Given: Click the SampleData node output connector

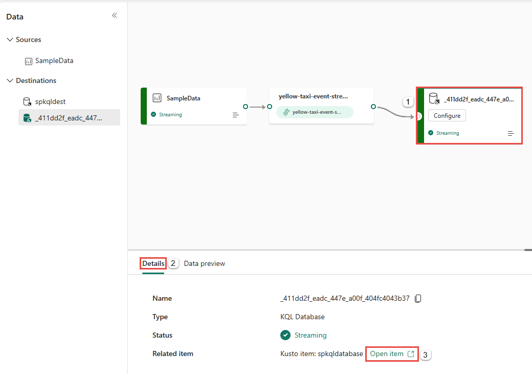Looking at the screenshot, I should 246,107.
